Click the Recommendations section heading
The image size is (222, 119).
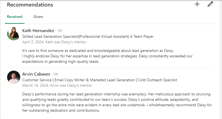(30, 5)
